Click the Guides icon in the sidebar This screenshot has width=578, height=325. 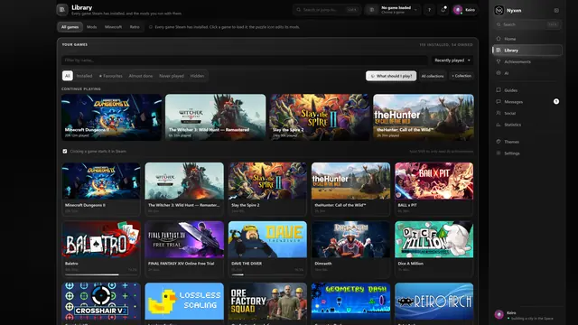(x=499, y=90)
